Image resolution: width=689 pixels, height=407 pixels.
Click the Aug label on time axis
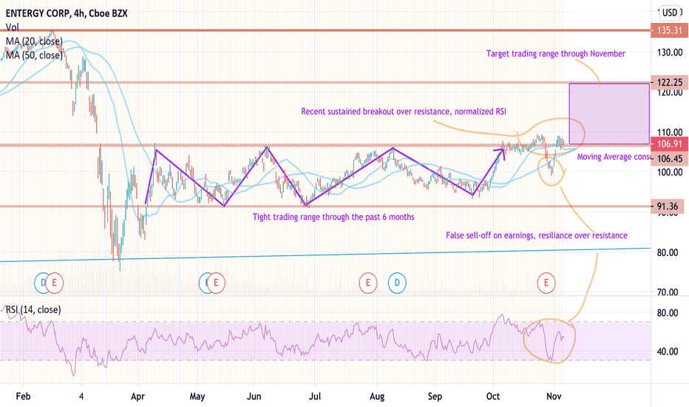click(377, 397)
